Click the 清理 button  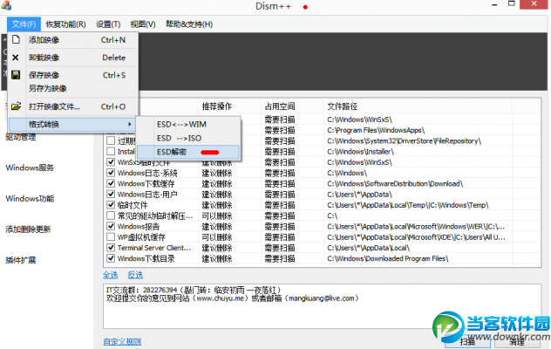(517, 342)
